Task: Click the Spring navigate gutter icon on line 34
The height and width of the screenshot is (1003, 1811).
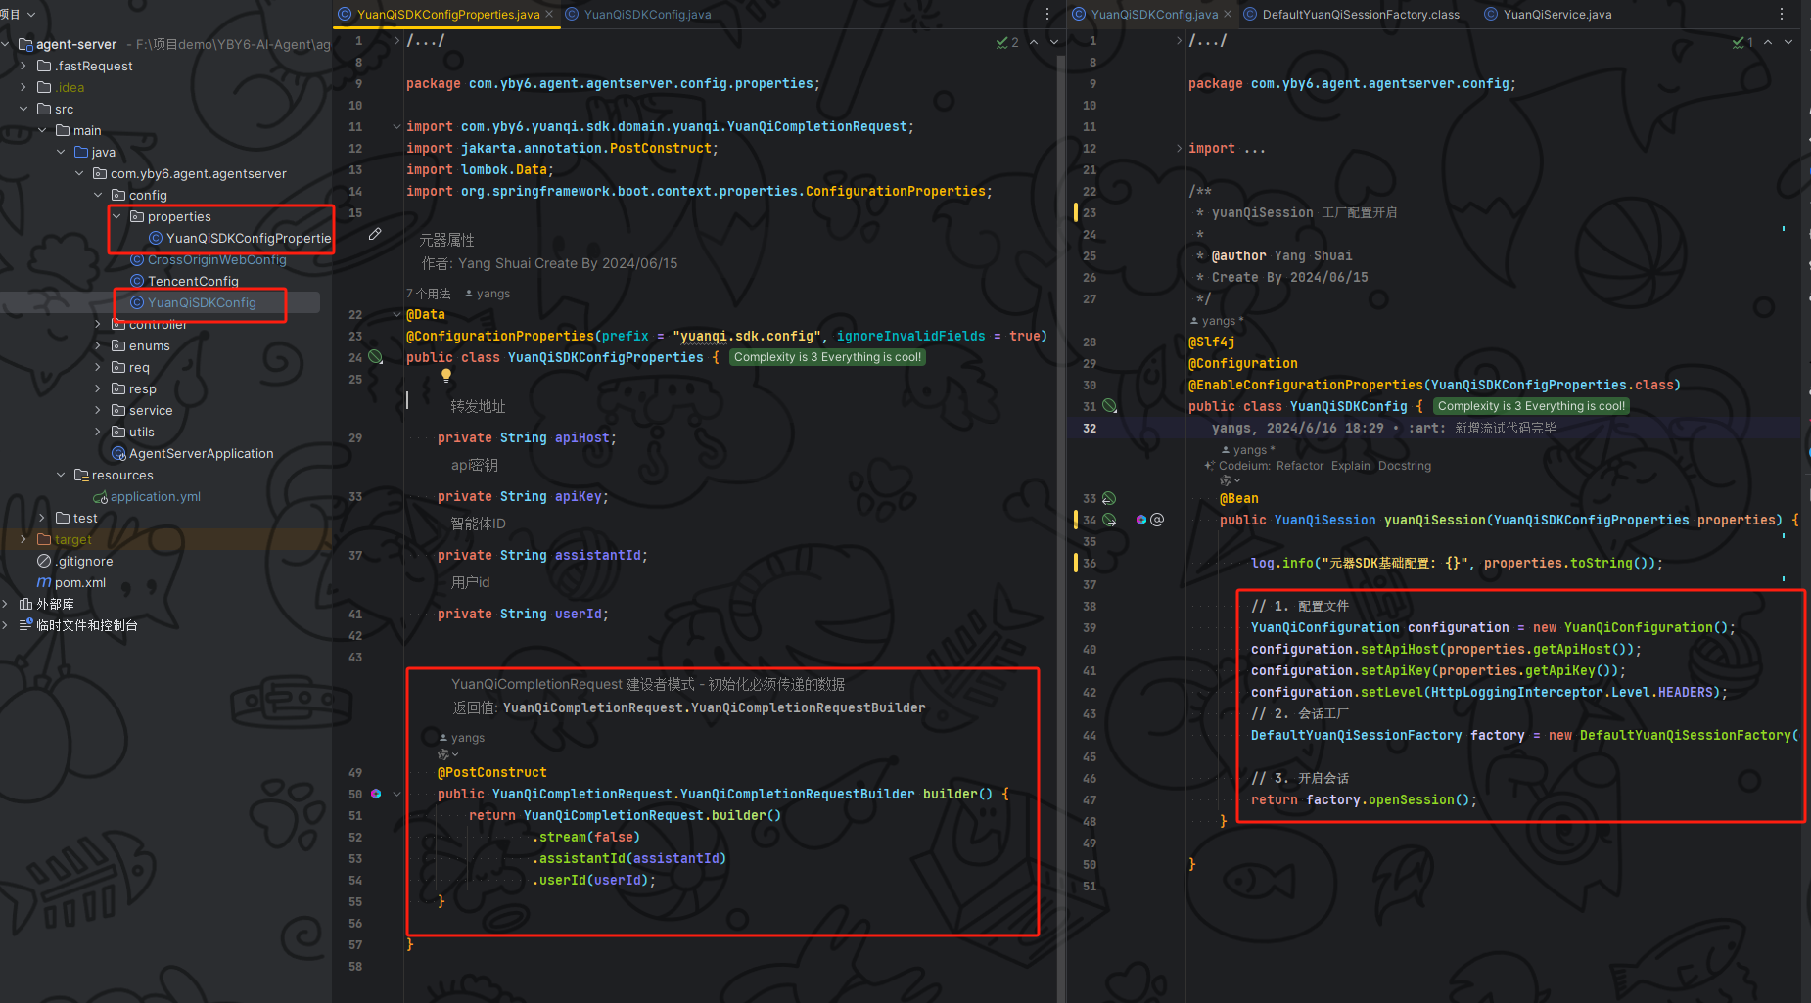Action: click(1109, 520)
